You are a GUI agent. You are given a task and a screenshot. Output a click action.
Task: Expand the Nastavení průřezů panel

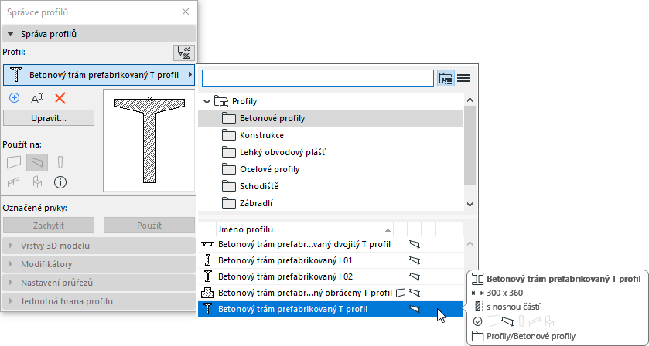[98, 283]
